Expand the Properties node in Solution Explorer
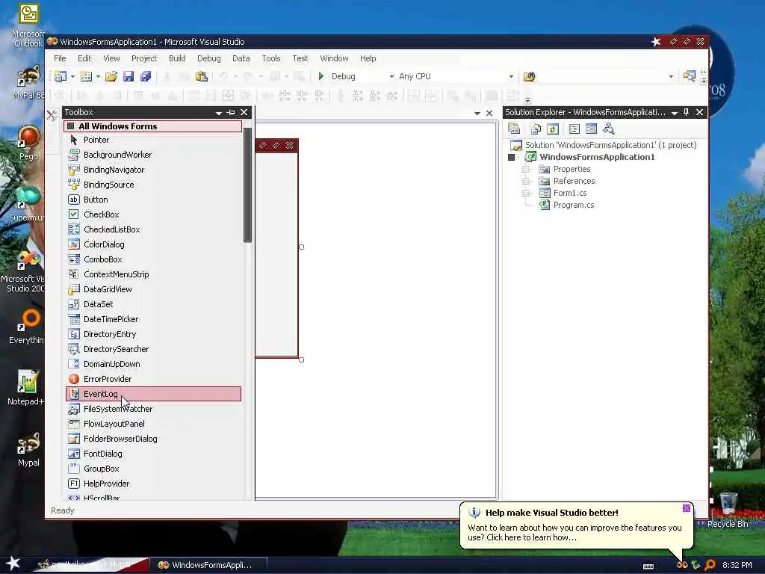 [526, 169]
